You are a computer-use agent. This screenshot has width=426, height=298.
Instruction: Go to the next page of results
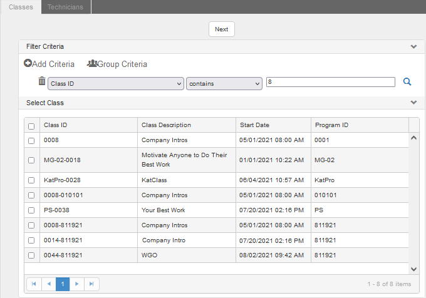click(x=77, y=284)
